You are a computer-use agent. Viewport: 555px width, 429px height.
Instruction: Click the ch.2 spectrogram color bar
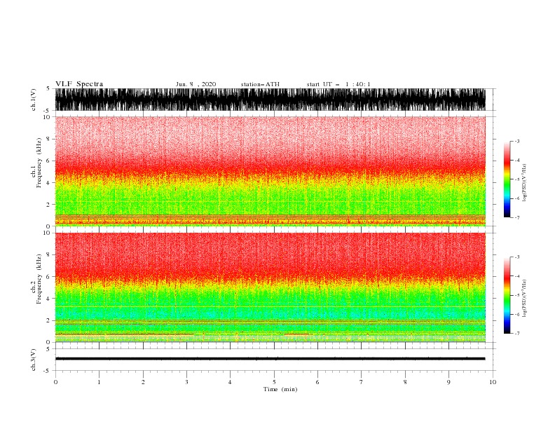(x=507, y=295)
